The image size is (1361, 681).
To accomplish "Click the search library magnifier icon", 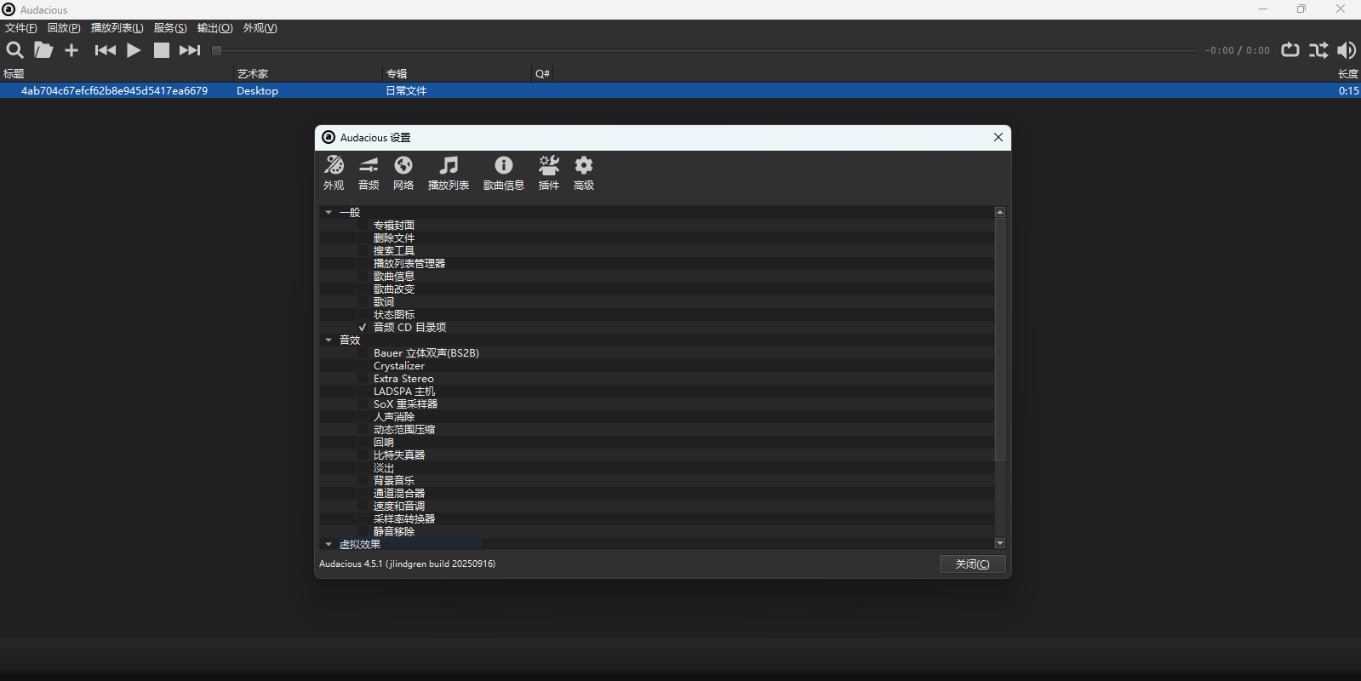I will (14, 50).
